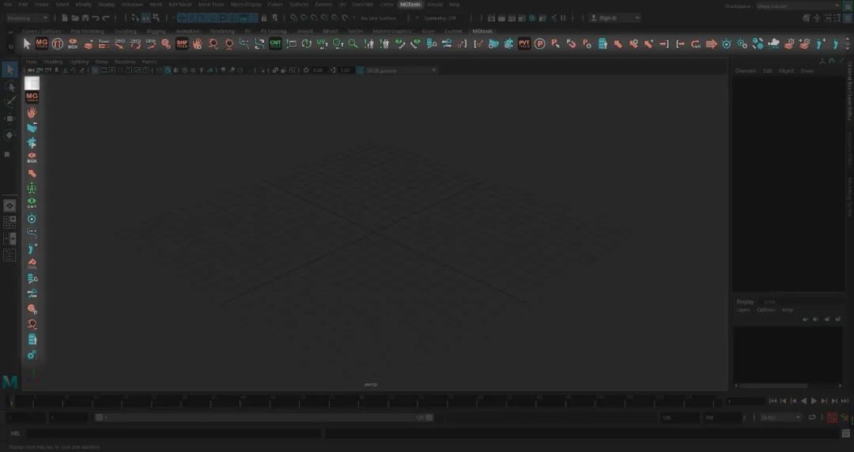Open the Workspace selector dropdown
The width and height of the screenshot is (854, 452).
coord(799,6)
